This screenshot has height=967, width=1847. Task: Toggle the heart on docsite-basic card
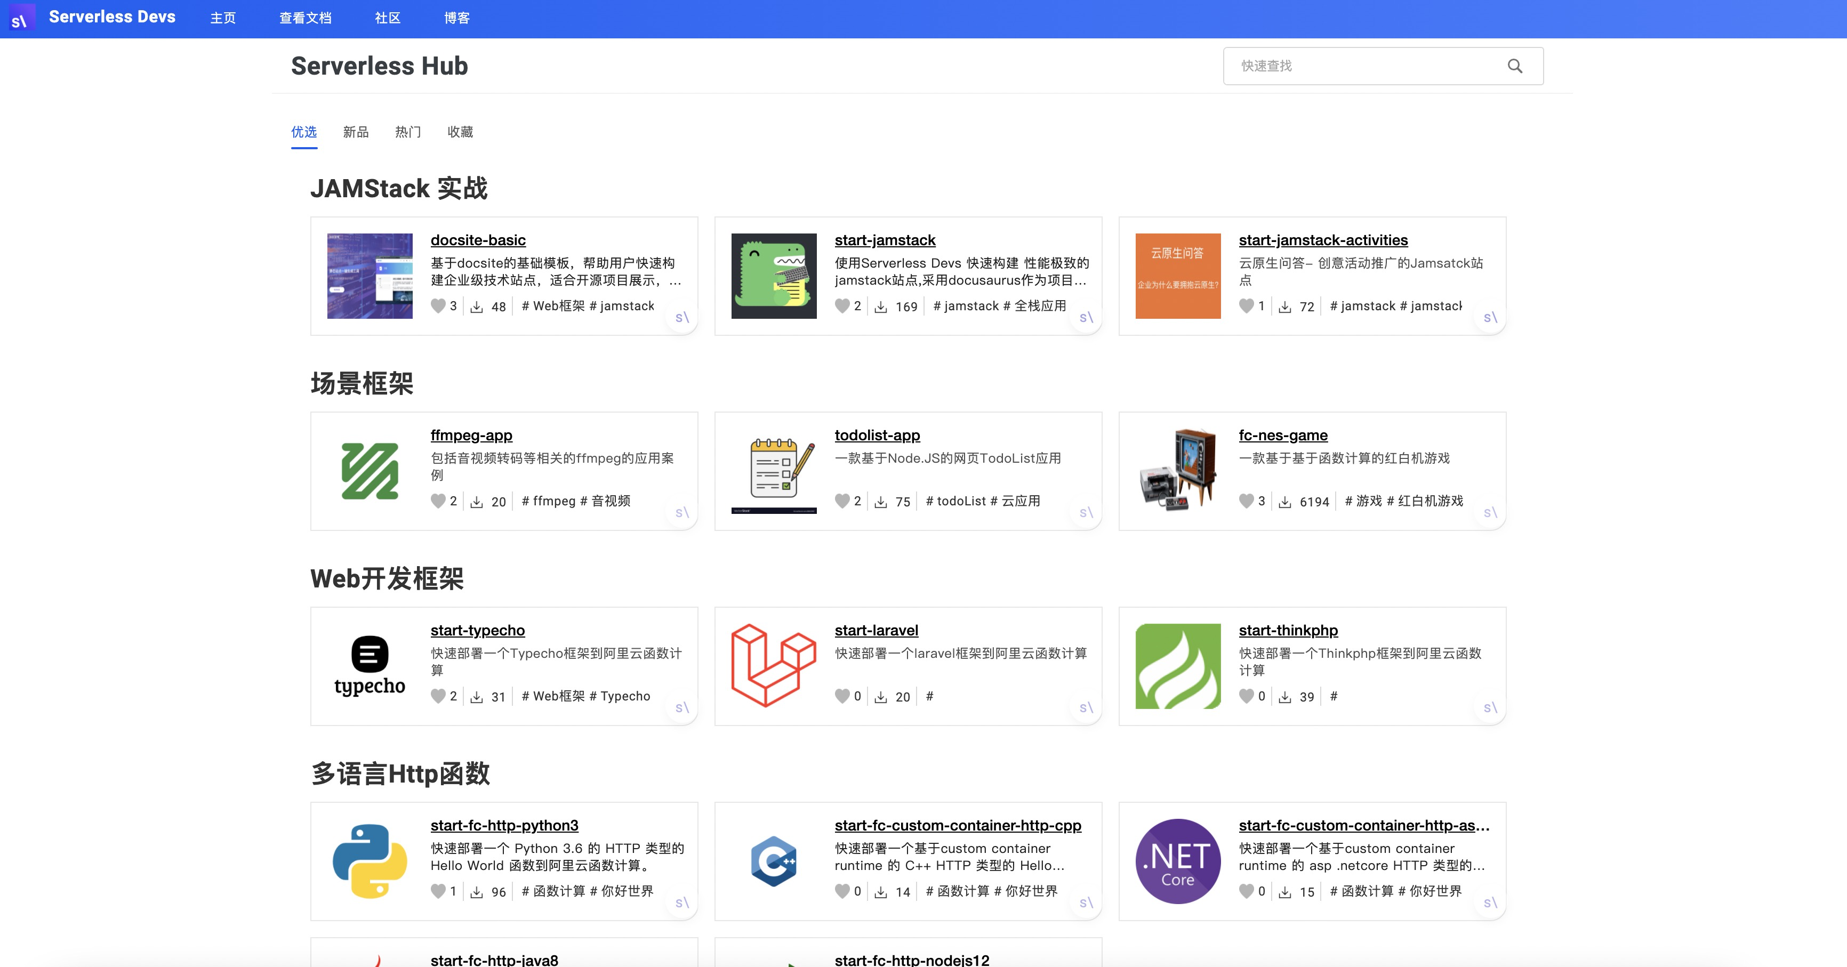437,306
